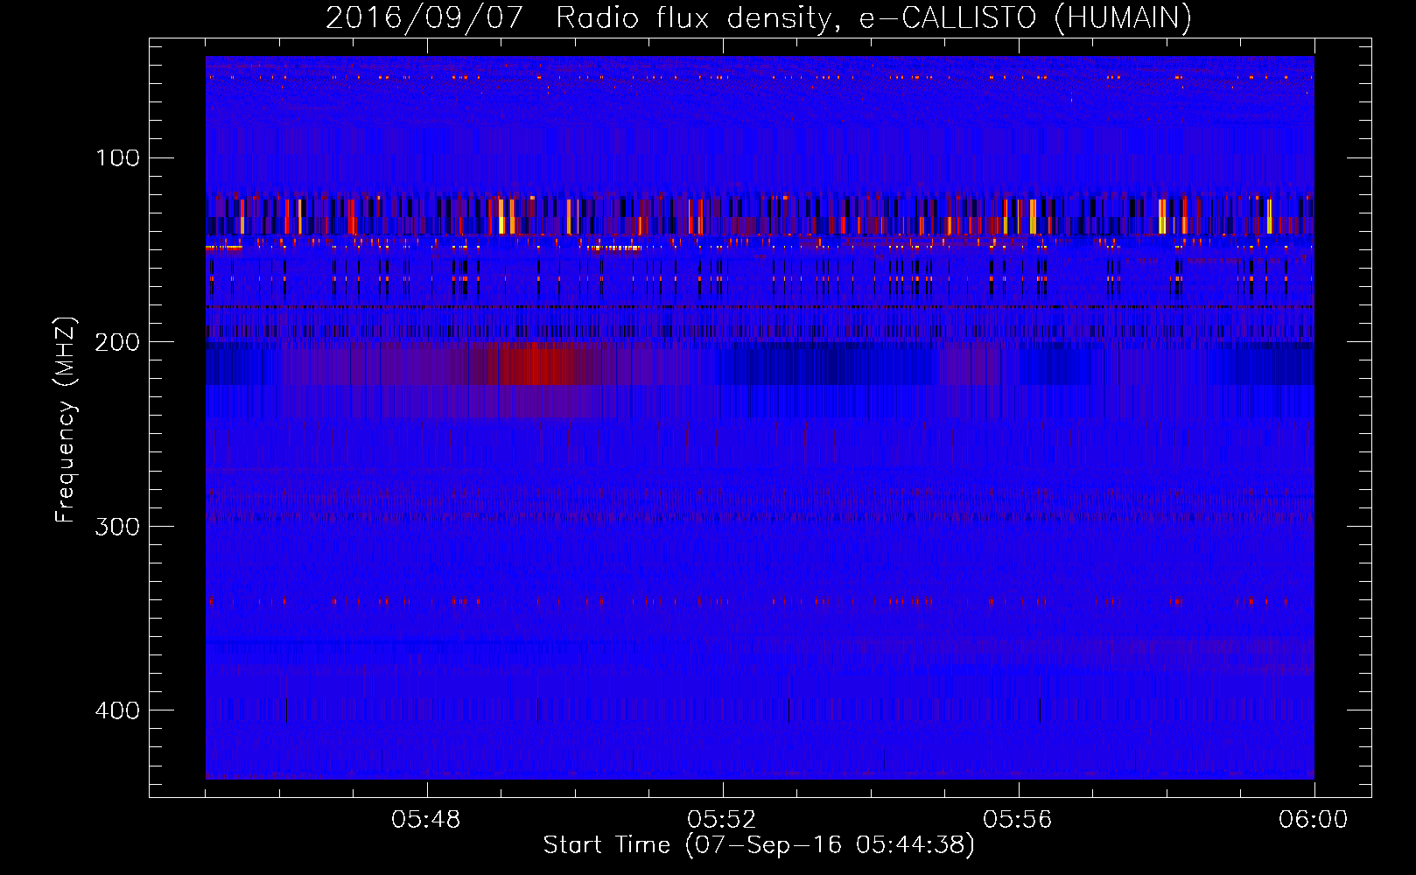Click the plot title 'Radio flux density, e-CALLISTO (HUMAIN)'
1416x875 pixels.
tap(873, 17)
